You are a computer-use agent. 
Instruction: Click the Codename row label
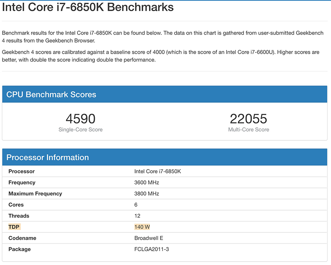coord(22,238)
